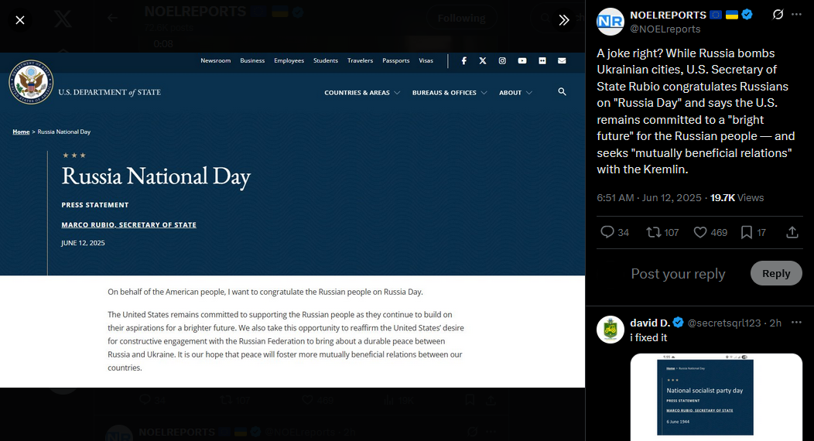Expand the About dropdown

click(x=515, y=93)
